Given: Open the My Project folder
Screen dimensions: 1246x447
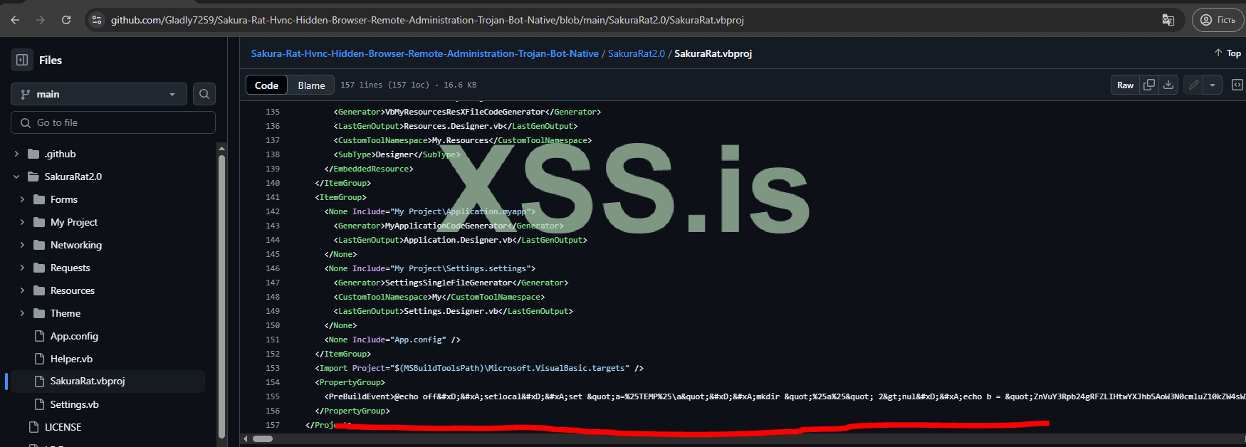Looking at the screenshot, I should tap(74, 222).
